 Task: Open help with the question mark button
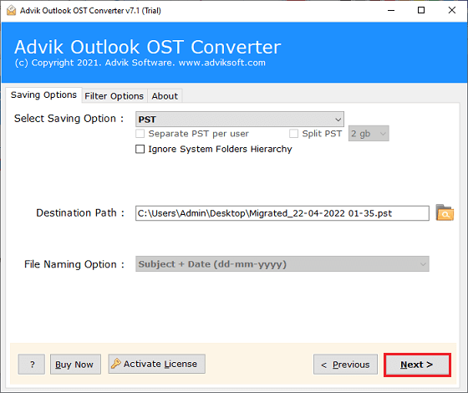(32, 365)
